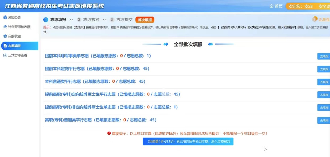The width and height of the screenshot is (330, 157).
Task: Open 通知公告 in the sidebar
Action: pos(14,18)
